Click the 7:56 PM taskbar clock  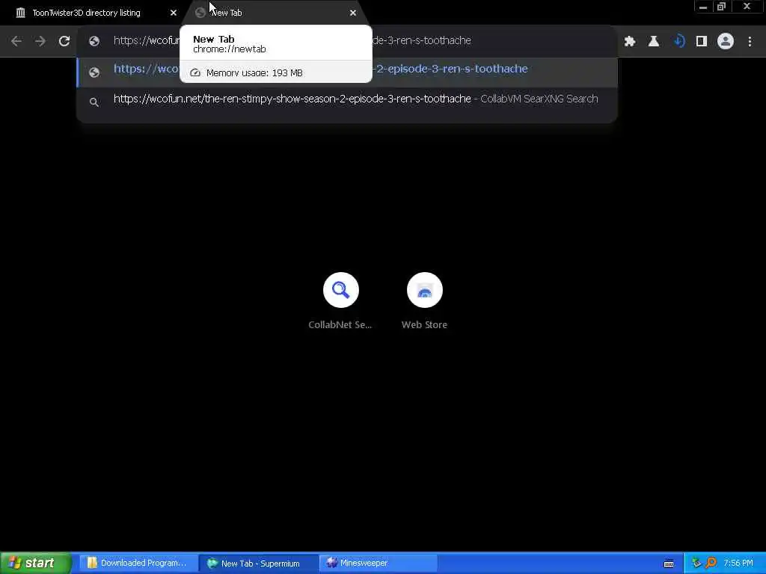pos(738,564)
